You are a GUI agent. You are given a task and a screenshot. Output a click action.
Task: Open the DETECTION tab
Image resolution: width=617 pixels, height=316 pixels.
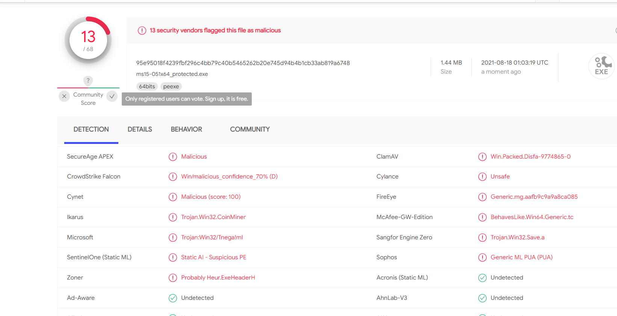pyautogui.click(x=91, y=129)
